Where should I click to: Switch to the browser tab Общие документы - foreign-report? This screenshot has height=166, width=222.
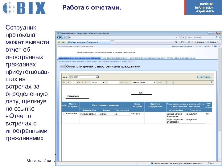(88, 42)
